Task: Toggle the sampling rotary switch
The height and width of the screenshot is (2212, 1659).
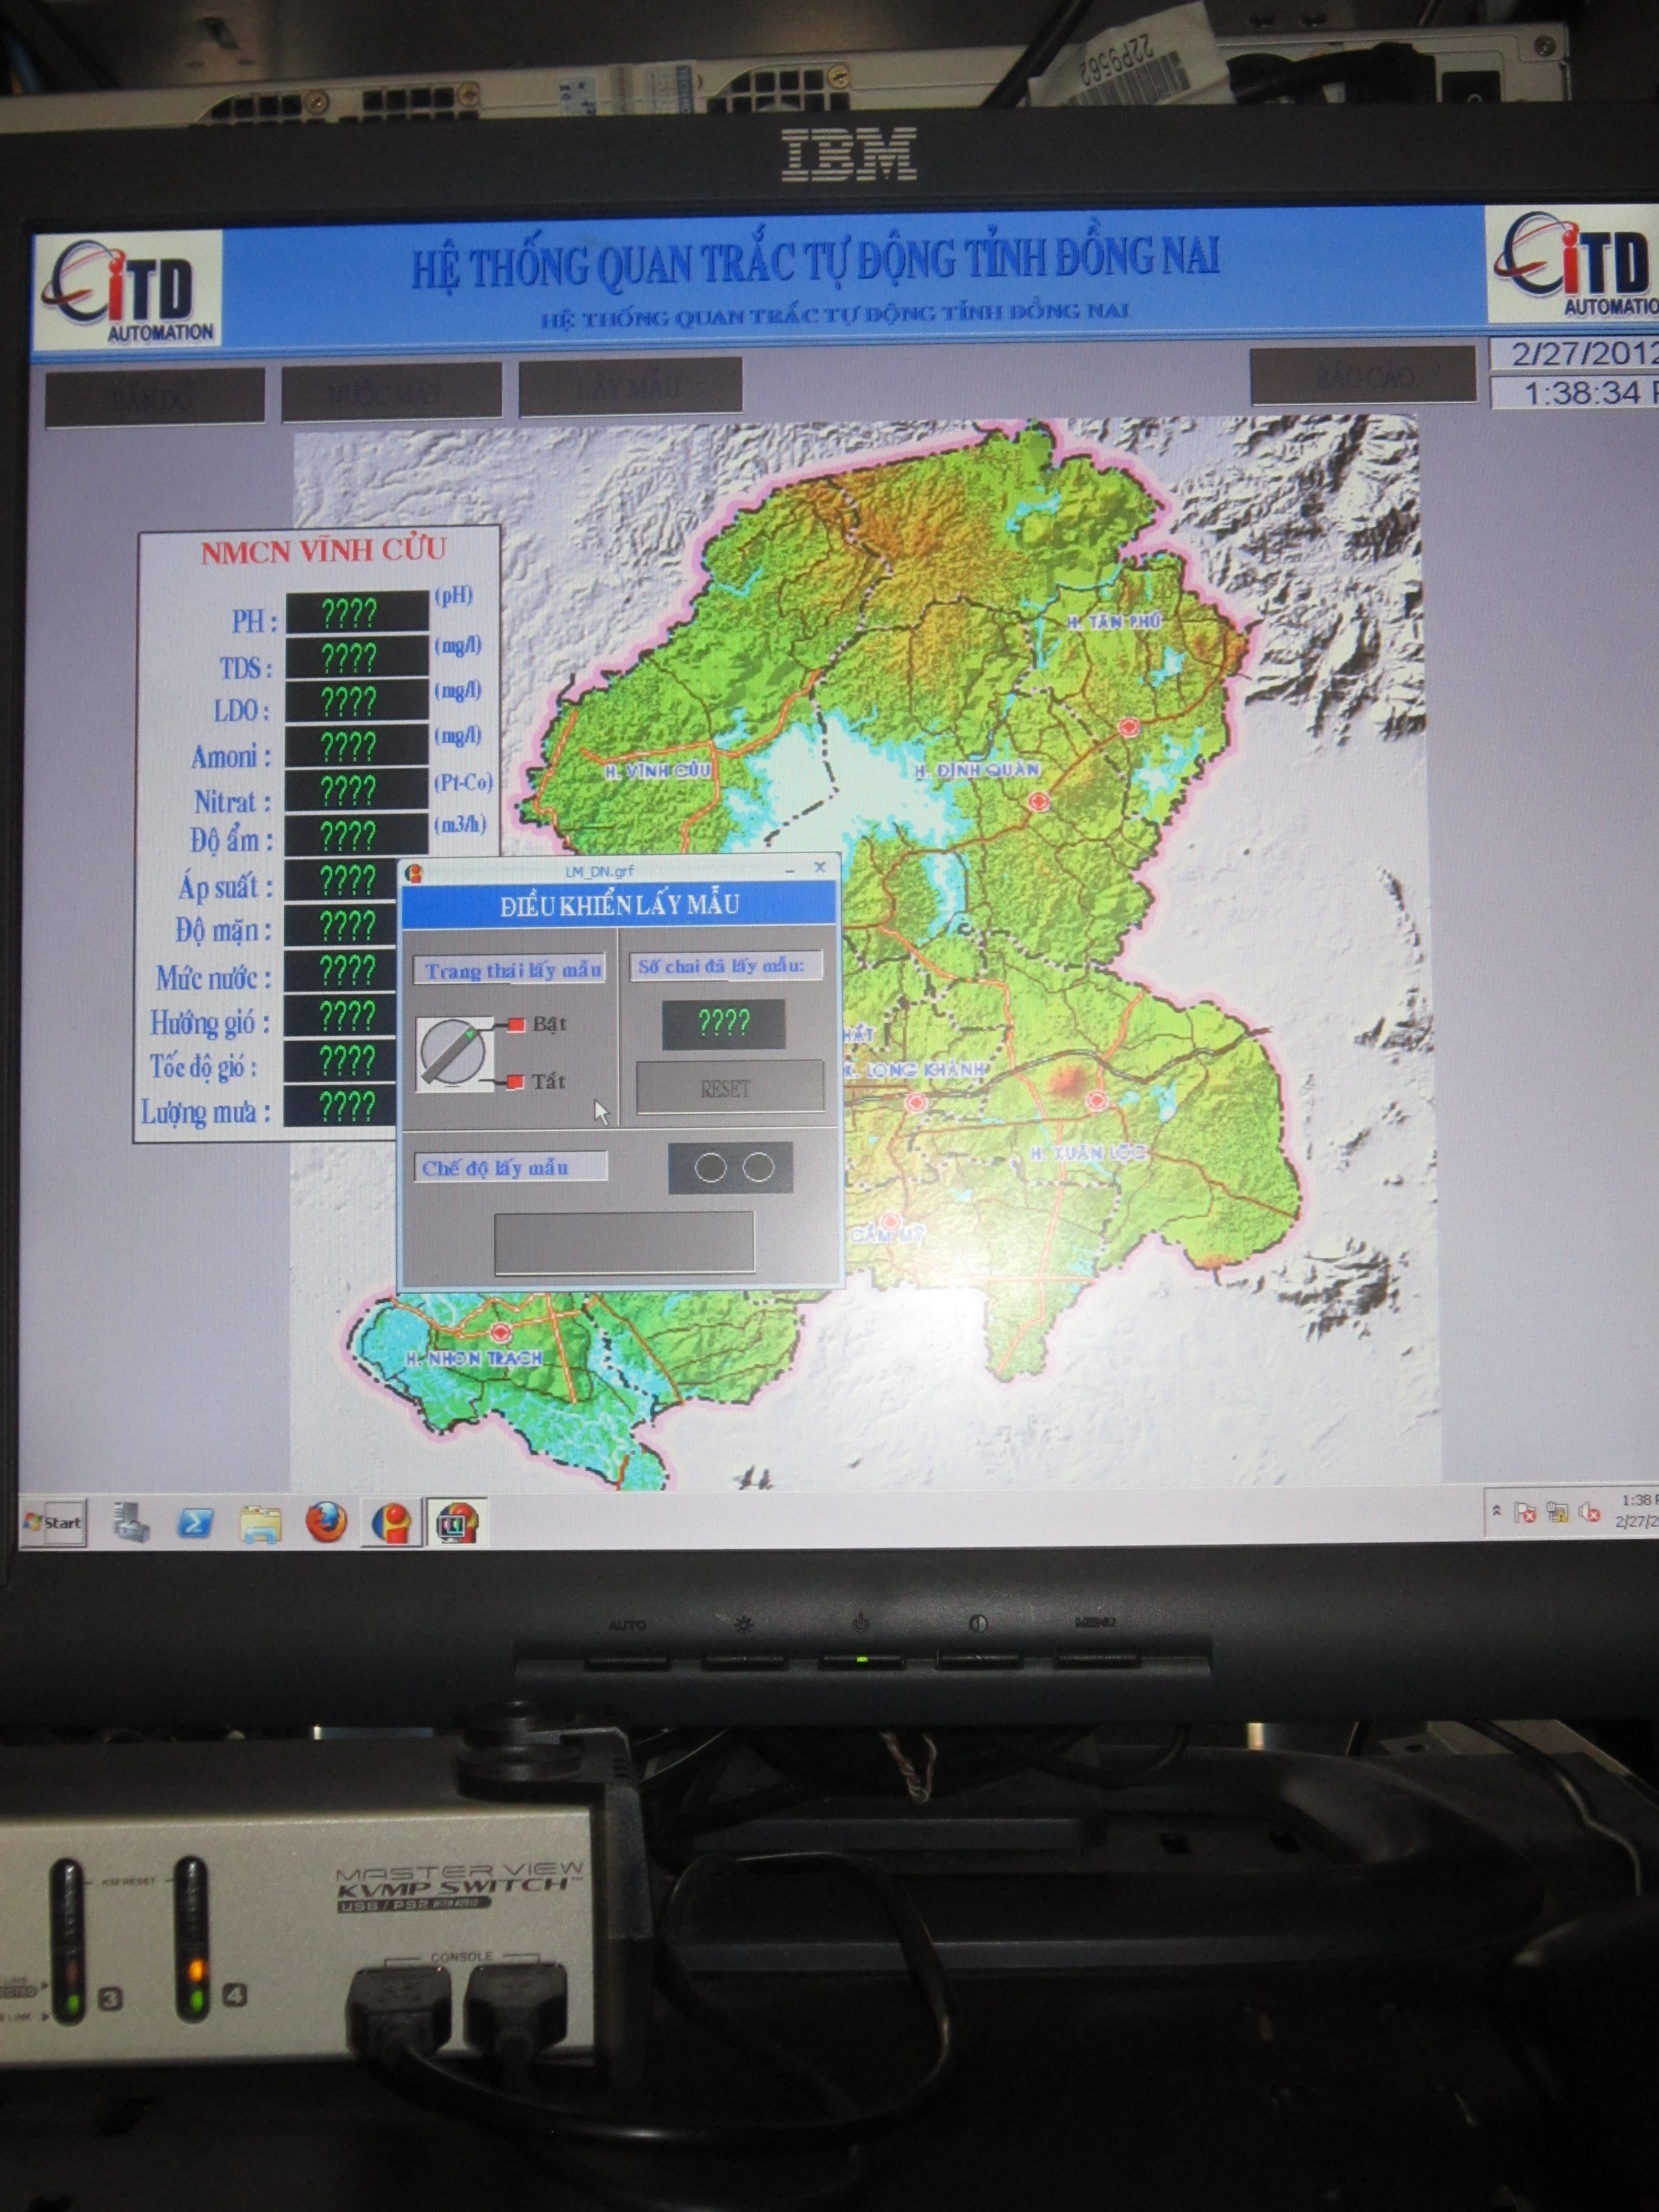Action: point(455,1053)
